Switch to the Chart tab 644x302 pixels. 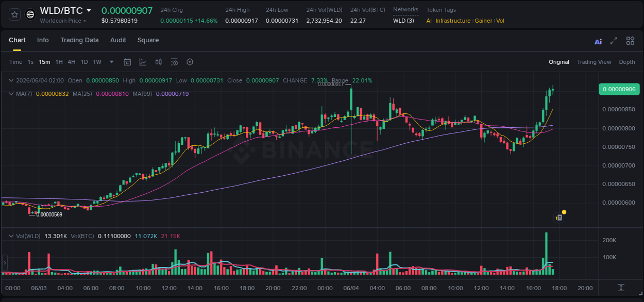point(17,40)
